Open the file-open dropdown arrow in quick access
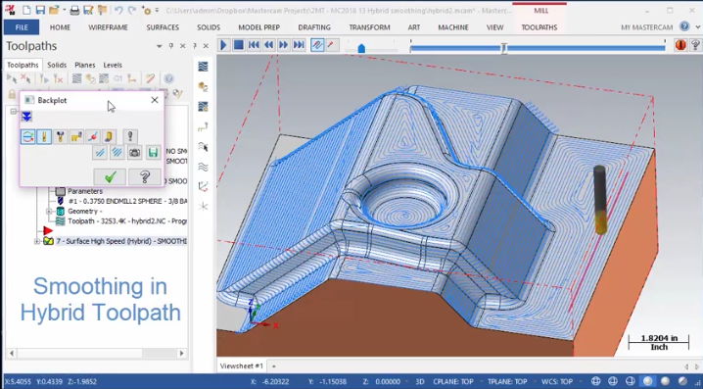The image size is (703, 389). 64,10
